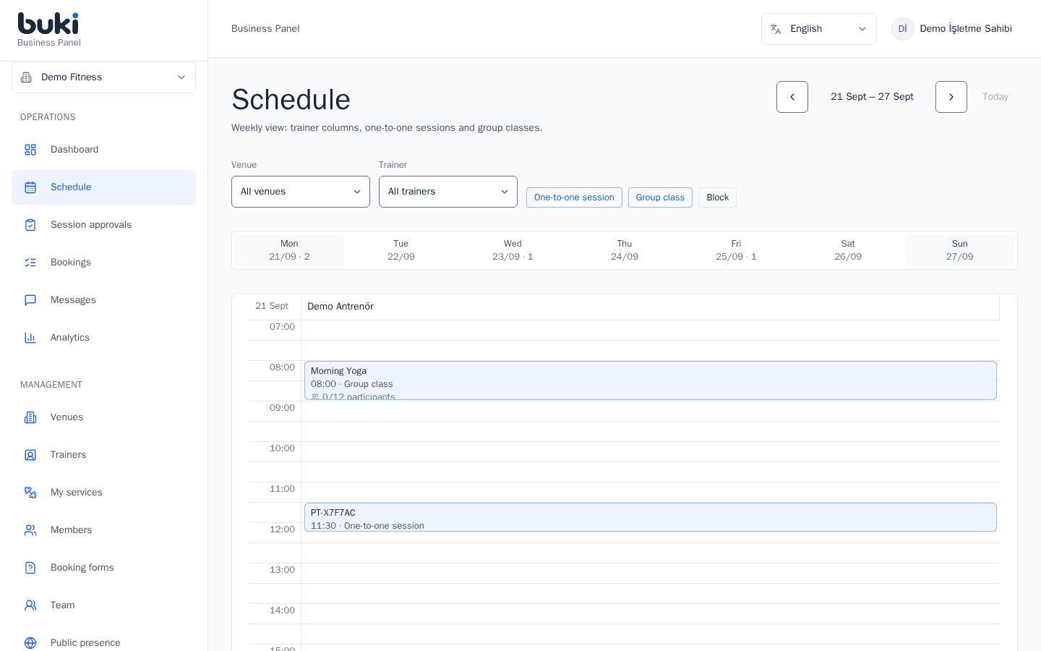Open the English language dropdown
Screen dimensions: 1041x651
(818, 29)
